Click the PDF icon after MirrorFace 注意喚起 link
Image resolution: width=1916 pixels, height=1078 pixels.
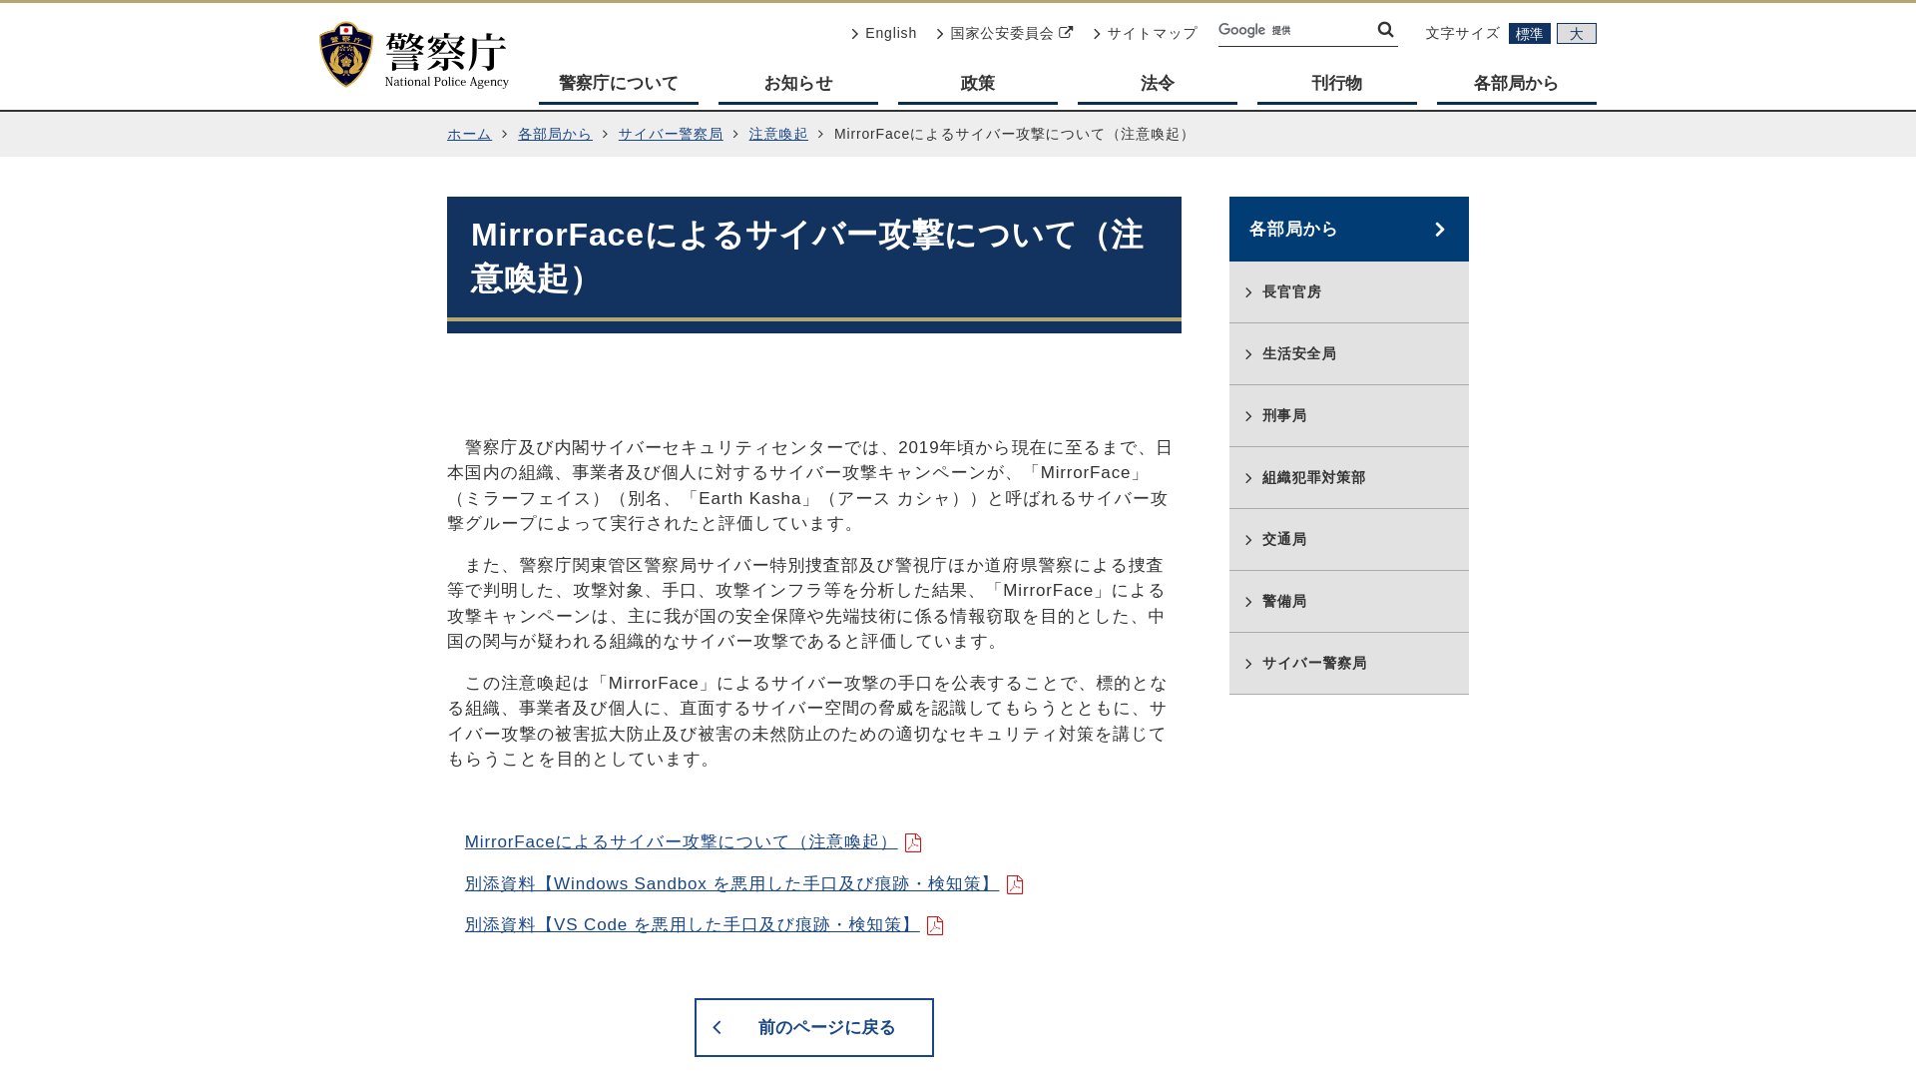pos(913,843)
